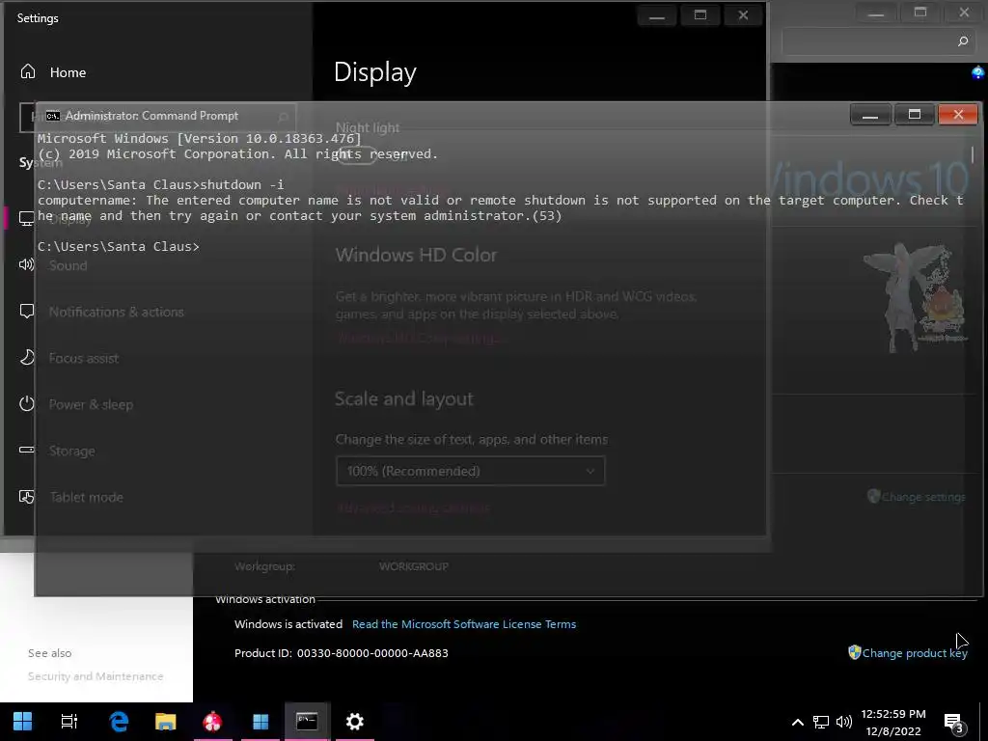Launch Microsoft Edge from the taskbar

point(119,721)
